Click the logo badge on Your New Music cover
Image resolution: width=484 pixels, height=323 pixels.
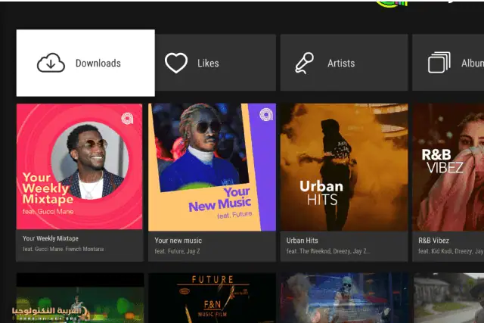click(265, 114)
